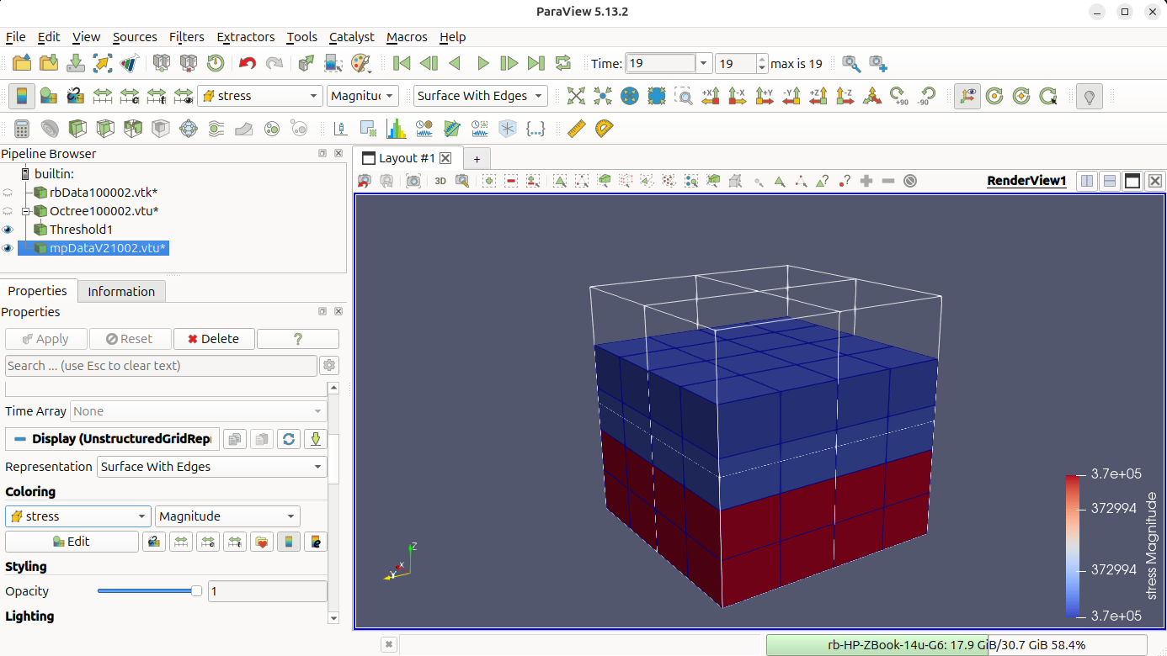The image size is (1167, 656).
Task: Open the Filters menu
Action: click(186, 37)
